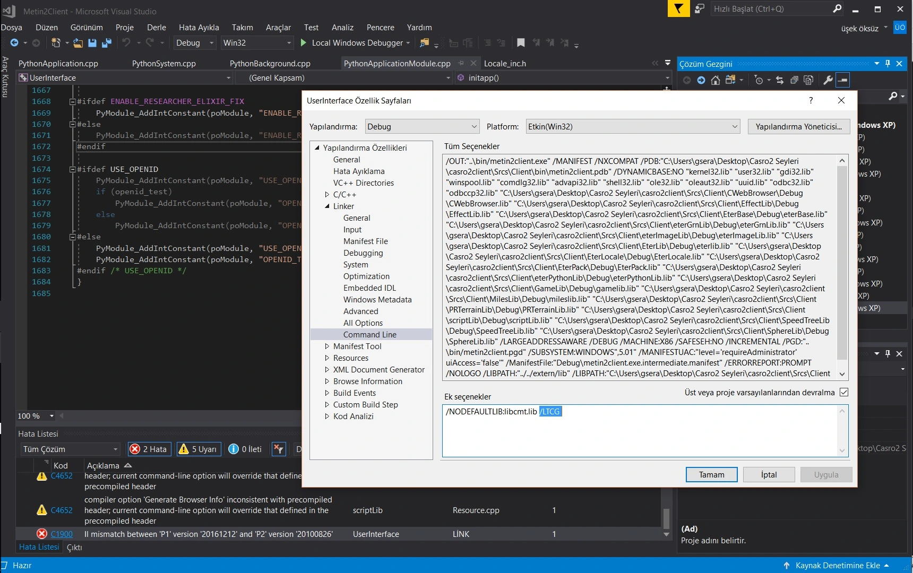Switch to the PythonSystem.cpp tab

[163, 64]
